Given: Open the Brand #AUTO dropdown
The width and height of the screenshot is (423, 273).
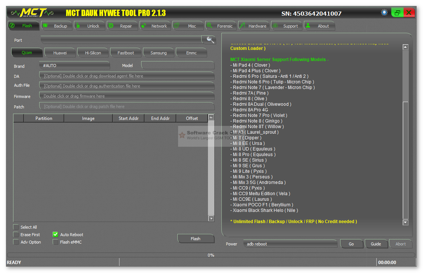Looking at the screenshot, I should point(74,66).
